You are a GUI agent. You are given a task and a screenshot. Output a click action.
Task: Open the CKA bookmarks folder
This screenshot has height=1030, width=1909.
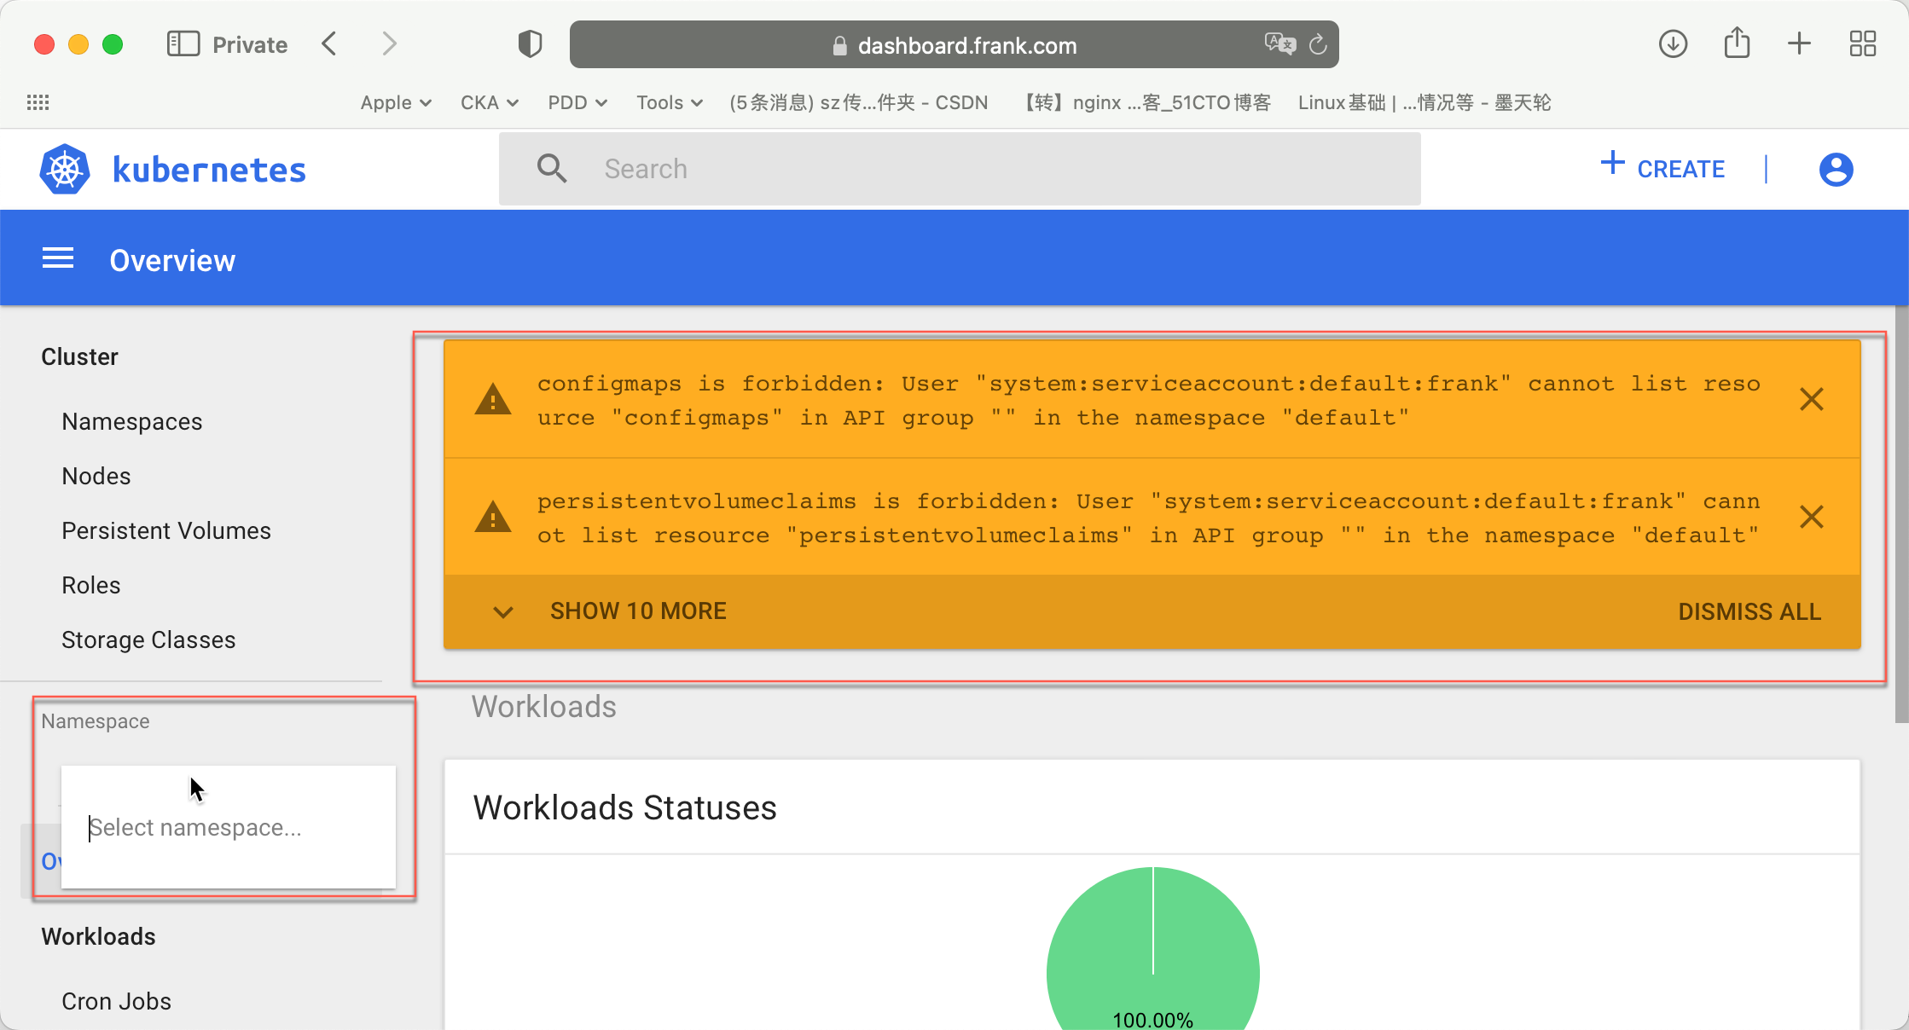point(490,102)
